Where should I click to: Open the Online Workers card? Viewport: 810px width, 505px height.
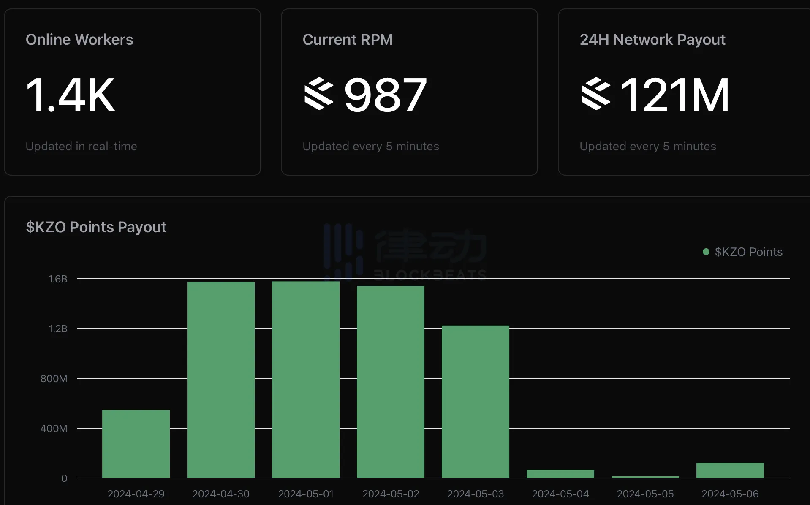pos(132,92)
